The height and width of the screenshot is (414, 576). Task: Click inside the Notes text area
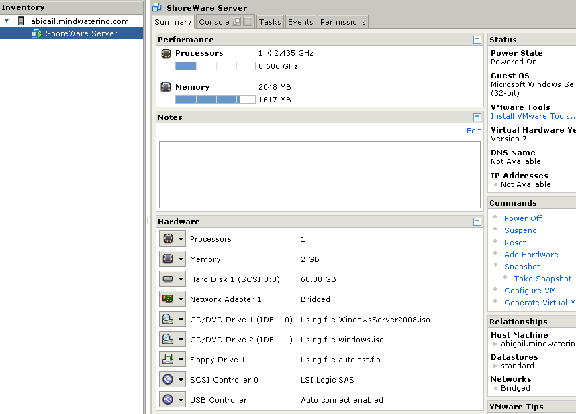(319, 174)
